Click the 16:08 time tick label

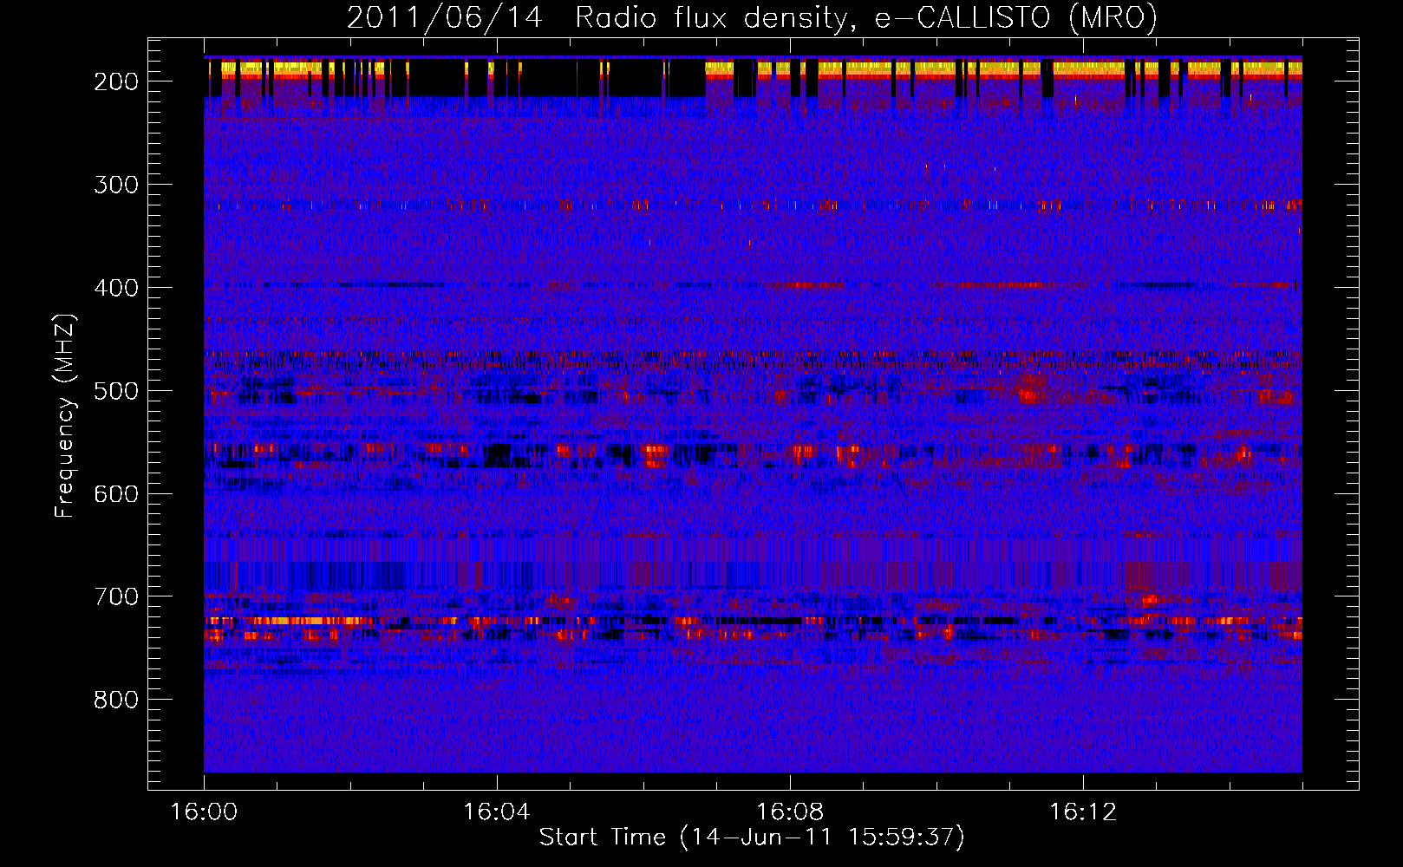click(x=790, y=812)
